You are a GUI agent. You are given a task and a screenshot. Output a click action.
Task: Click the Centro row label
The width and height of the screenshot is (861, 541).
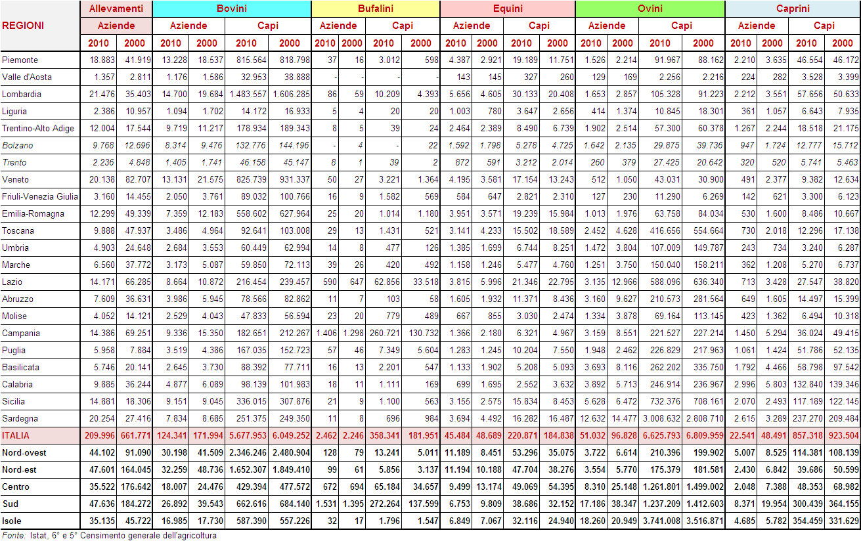[x=16, y=487]
